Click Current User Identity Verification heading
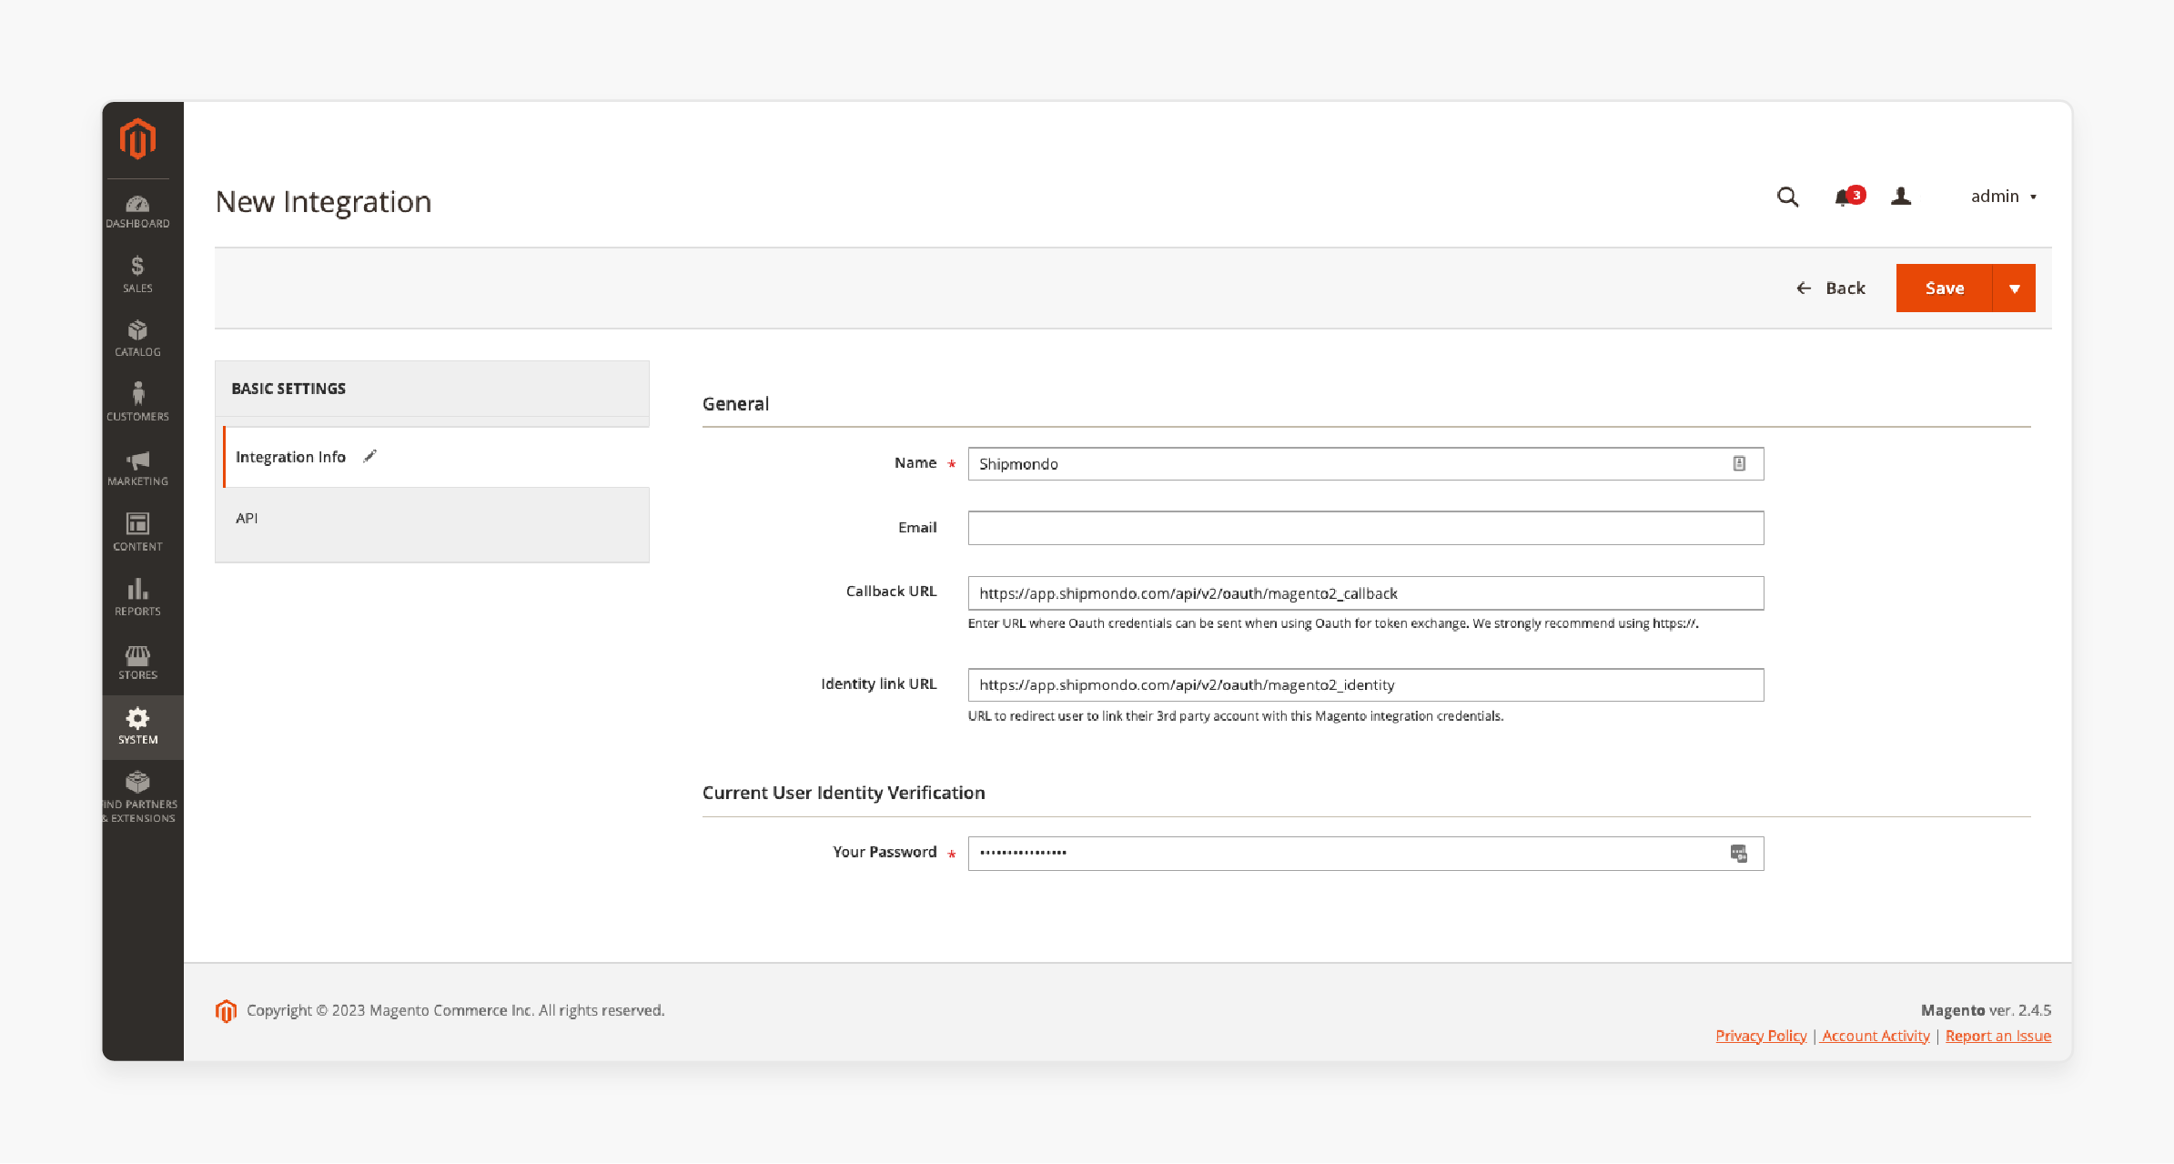2174x1164 pixels. 844,793
